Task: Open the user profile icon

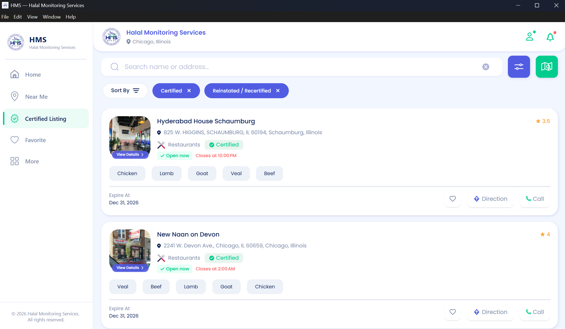Action: point(530,37)
